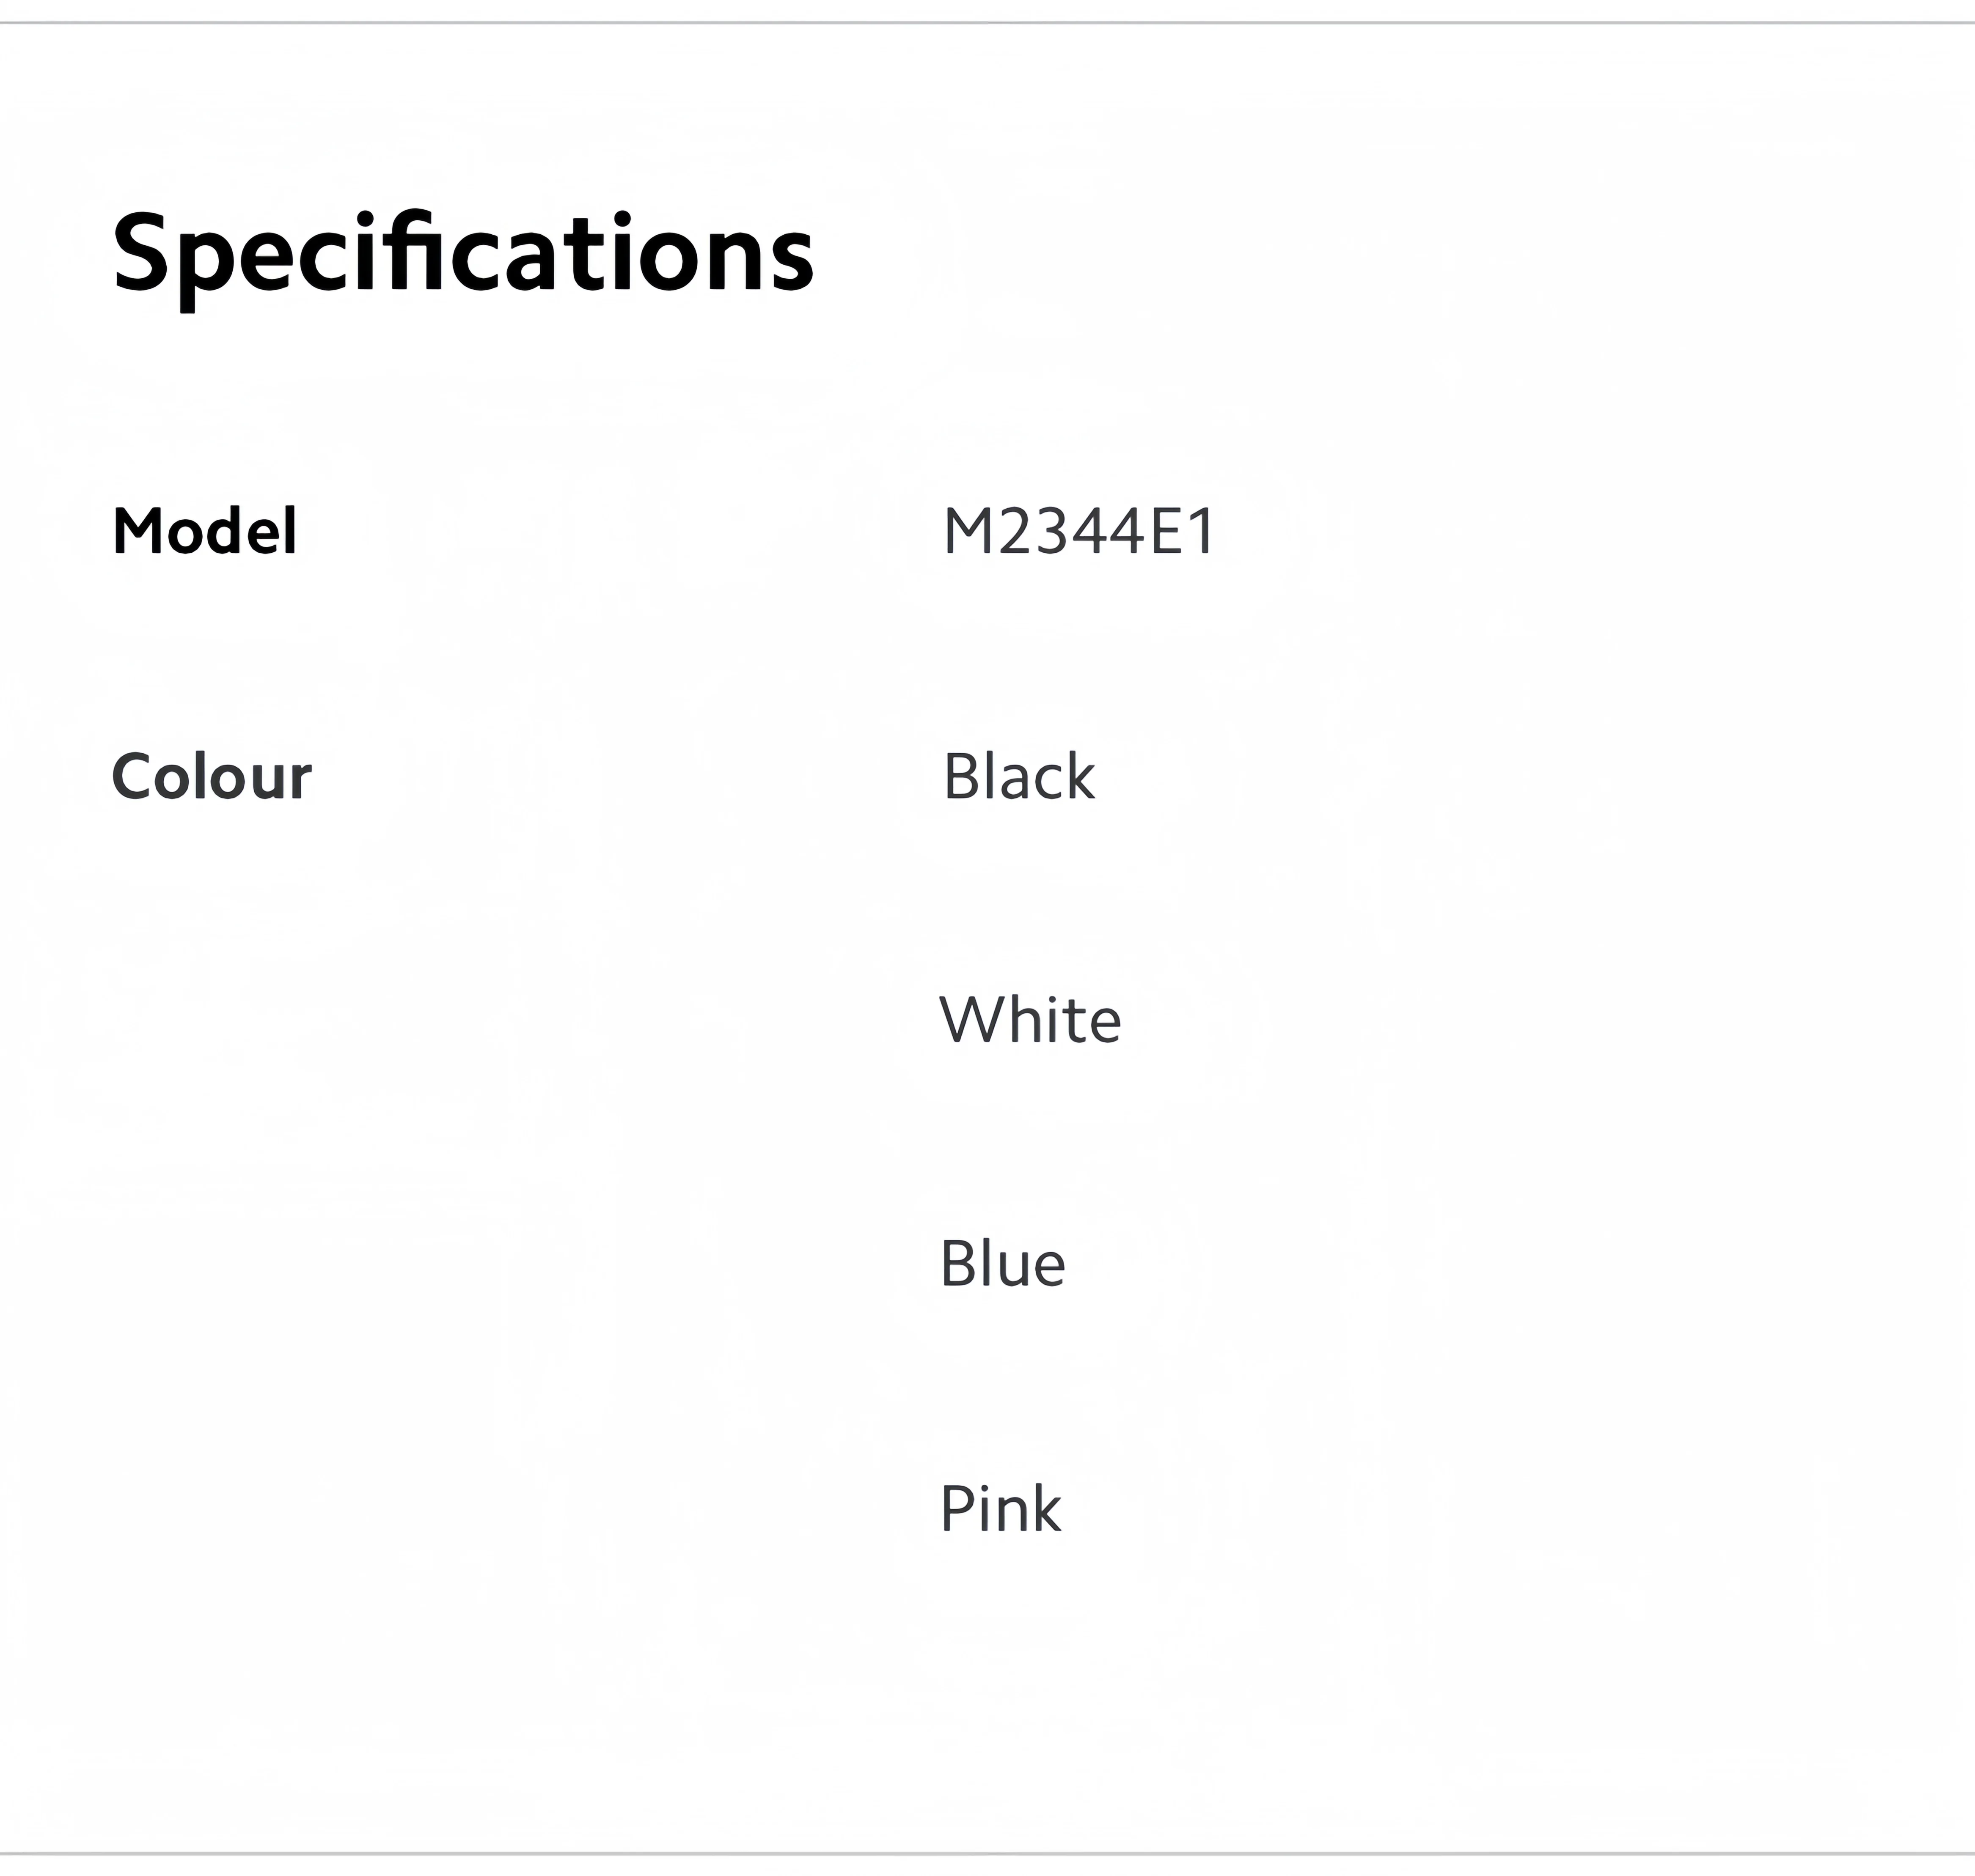Choose the Blue colour value
The width and height of the screenshot is (1975, 1876).
click(x=1002, y=1265)
